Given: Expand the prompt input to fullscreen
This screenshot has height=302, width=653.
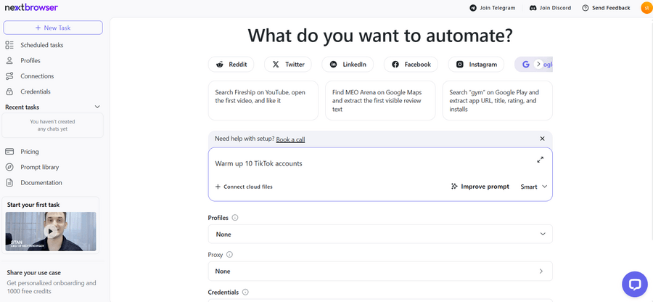Looking at the screenshot, I should click(x=540, y=160).
